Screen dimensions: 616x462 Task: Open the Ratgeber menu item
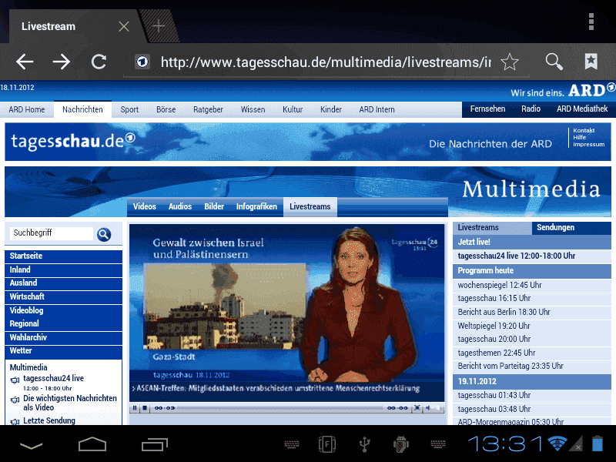click(208, 109)
